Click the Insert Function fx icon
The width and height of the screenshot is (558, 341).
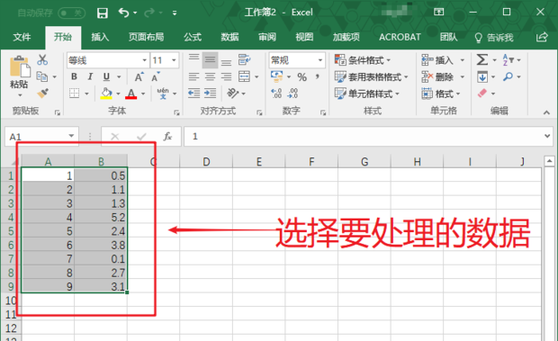click(167, 136)
